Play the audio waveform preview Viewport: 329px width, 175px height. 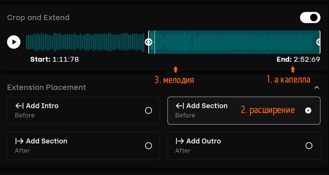click(13, 42)
